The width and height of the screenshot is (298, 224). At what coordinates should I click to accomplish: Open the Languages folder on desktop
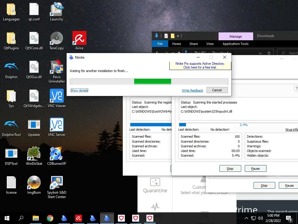pos(11,12)
